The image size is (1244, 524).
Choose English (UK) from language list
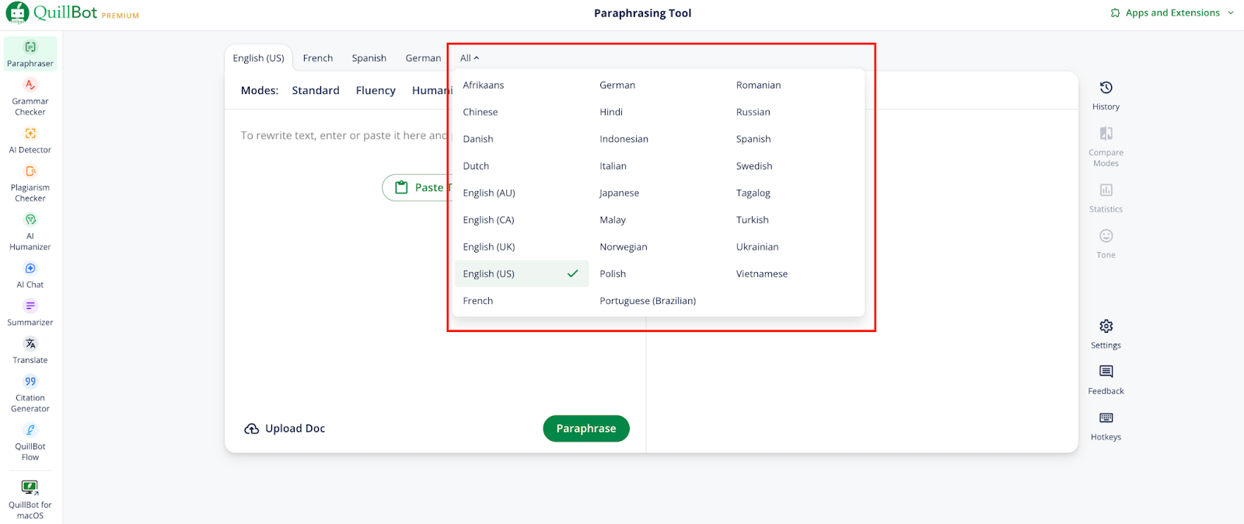(x=489, y=247)
